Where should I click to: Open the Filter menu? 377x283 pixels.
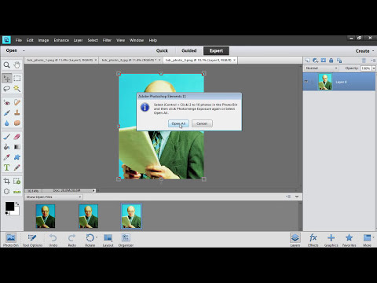(107, 40)
